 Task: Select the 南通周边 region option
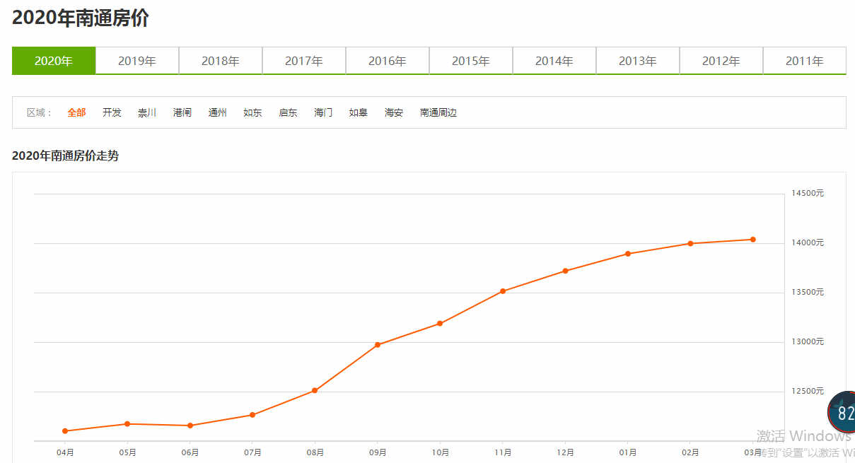[x=438, y=112]
